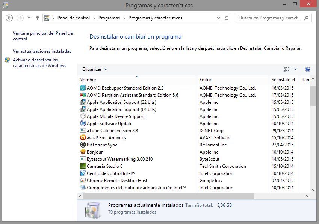Viewport: 319px width, 224px height.
Task: Expand chevron before Panel de control
Action: point(53,18)
